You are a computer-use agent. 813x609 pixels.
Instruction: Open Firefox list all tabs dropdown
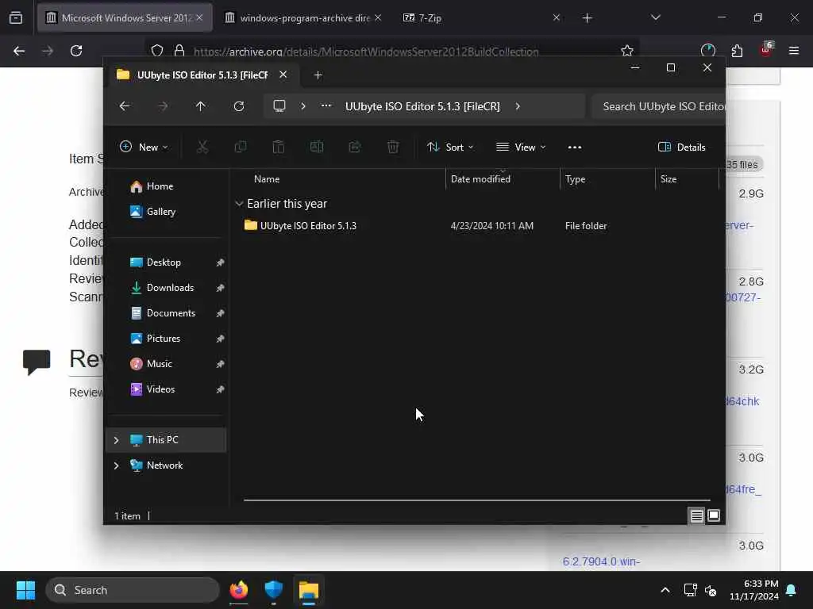655,18
